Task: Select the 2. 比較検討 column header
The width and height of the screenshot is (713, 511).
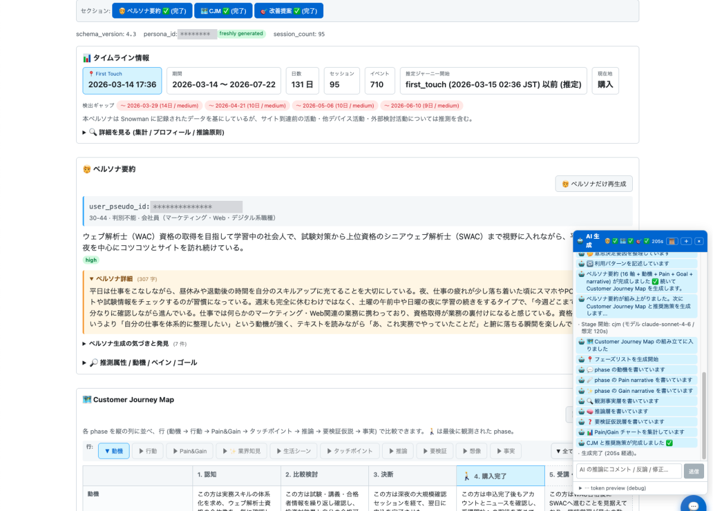Action: [324, 475]
